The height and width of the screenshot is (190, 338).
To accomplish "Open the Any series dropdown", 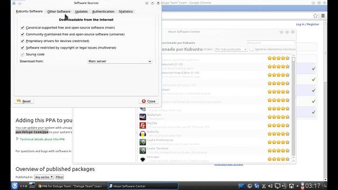I will tap(44, 177).
